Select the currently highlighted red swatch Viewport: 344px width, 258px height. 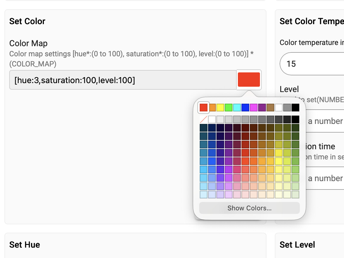[x=204, y=108]
